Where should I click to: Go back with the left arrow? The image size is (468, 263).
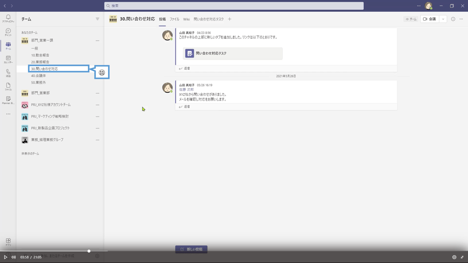(5, 6)
